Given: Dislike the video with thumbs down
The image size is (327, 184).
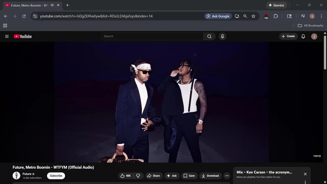Looking at the screenshot, I should (138, 176).
